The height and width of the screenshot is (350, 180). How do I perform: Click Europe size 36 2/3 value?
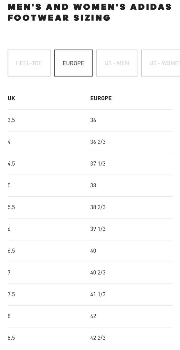98,142
